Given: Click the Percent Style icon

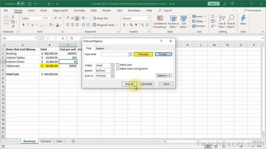Looking at the screenshot, I should click(x=131, y=25).
